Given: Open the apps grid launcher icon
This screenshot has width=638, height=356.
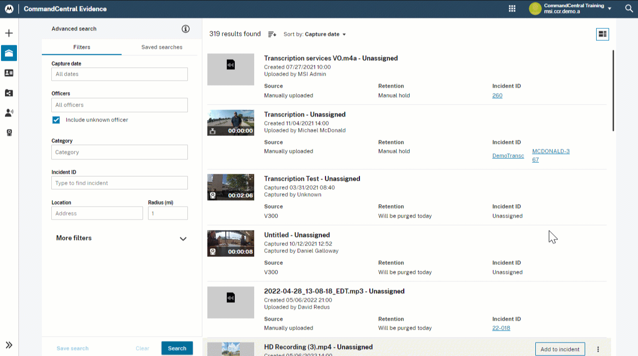Looking at the screenshot, I should click(x=512, y=8).
